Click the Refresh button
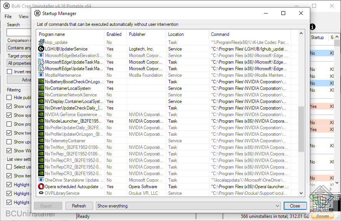The width and height of the screenshot is (341, 221). (79, 206)
